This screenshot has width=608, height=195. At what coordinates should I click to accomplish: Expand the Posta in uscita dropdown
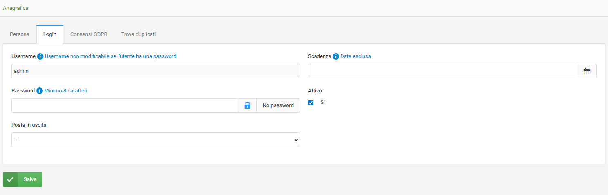point(155,140)
